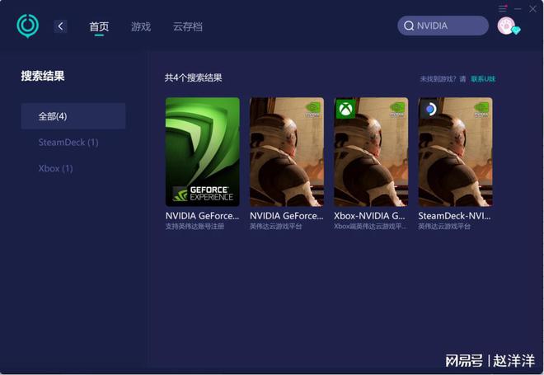This screenshot has width=544, height=375.
Task: Click the NVIDIA badge on the SteamDeck cover
Action: coord(481,110)
